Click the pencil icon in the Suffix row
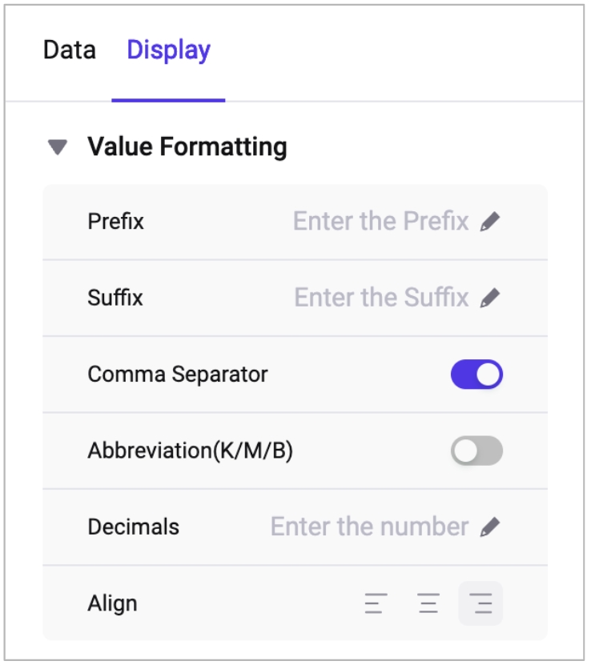This screenshot has height=669, width=591. tap(490, 298)
